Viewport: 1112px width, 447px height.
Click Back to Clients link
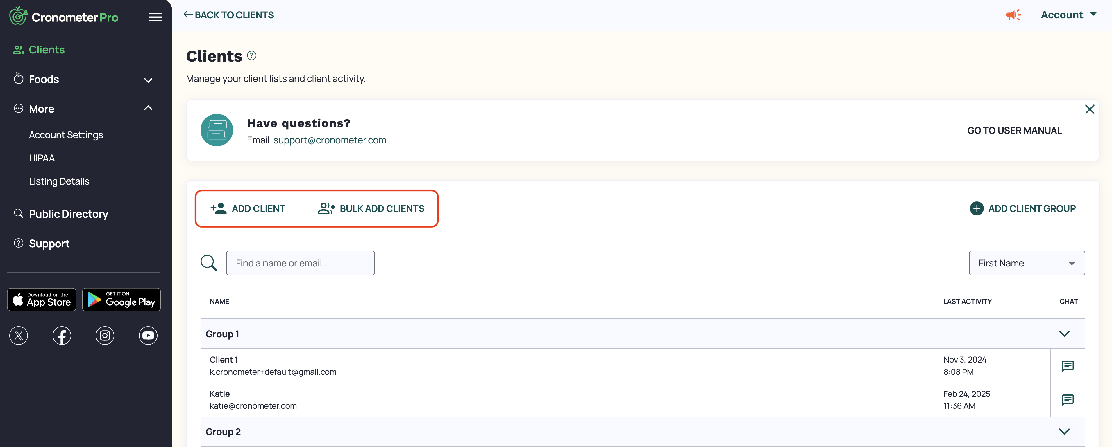pos(229,15)
